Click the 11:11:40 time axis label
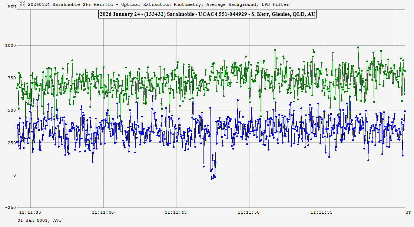414x227 pixels. (x=103, y=212)
